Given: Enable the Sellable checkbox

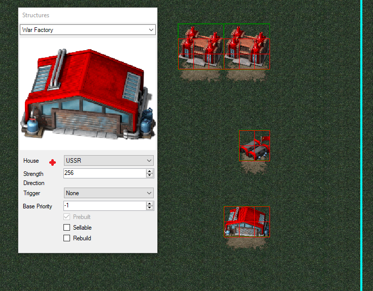Looking at the screenshot, I should coord(67,227).
